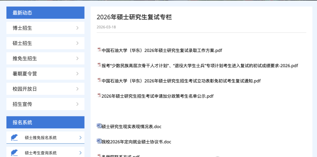Open 复试录取工作方案.pdf link
The width and height of the screenshot is (317, 157).
(162, 50)
